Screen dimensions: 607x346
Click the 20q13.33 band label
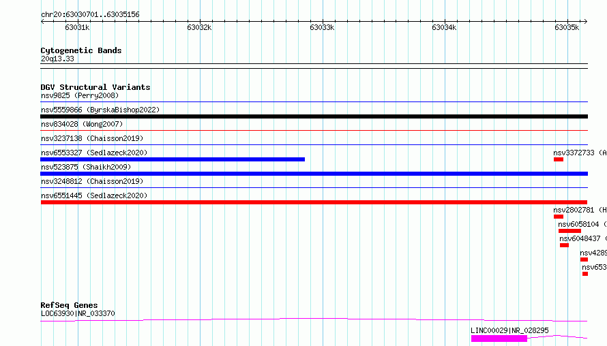pyautogui.click(x=57, y=59)
